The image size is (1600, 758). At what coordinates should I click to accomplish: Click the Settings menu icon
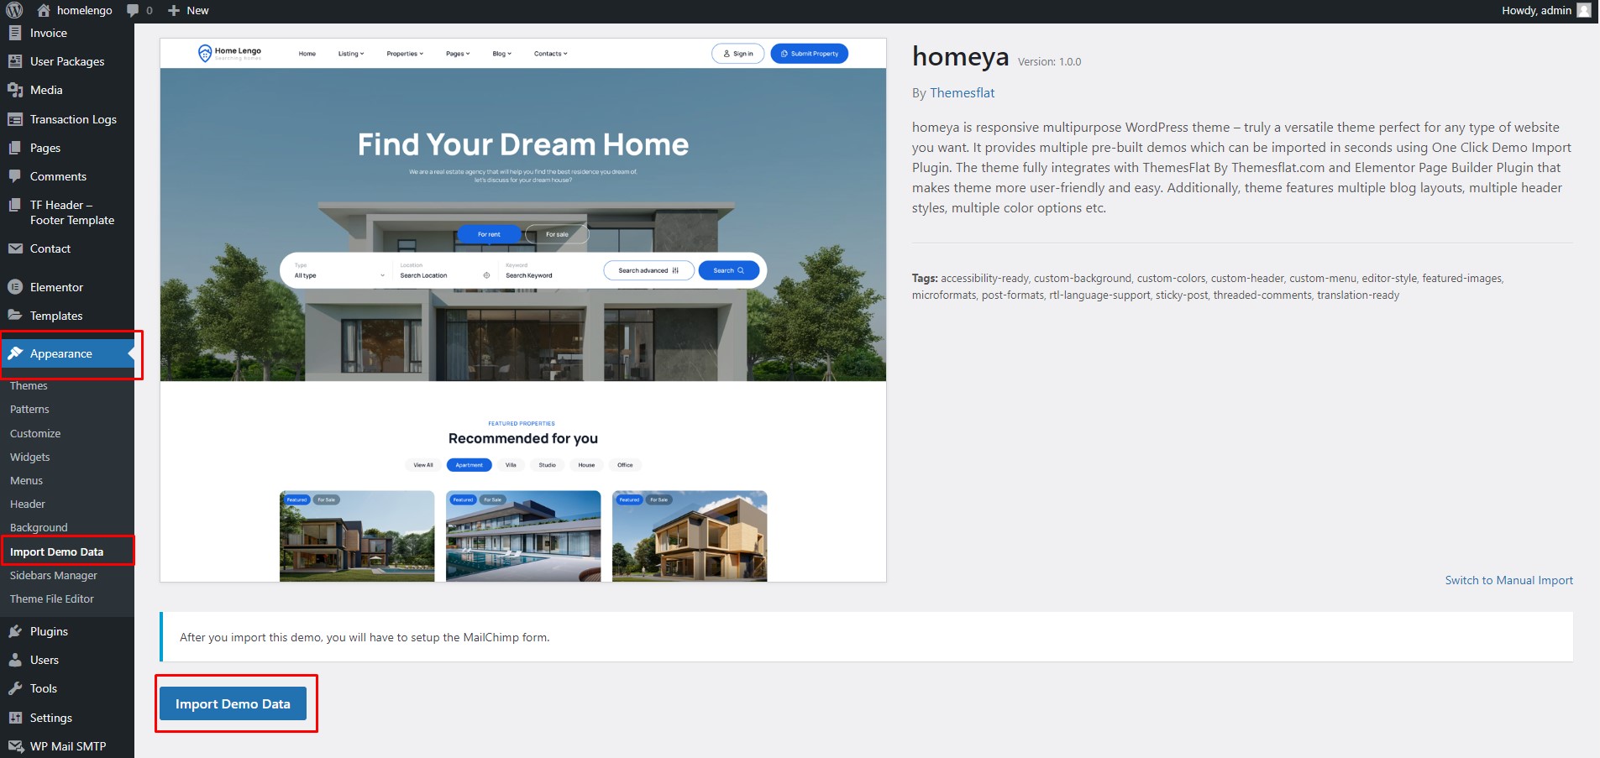(15, 718)
